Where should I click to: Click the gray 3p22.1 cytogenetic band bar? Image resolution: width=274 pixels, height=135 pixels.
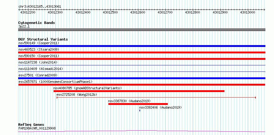click(142, 30)
